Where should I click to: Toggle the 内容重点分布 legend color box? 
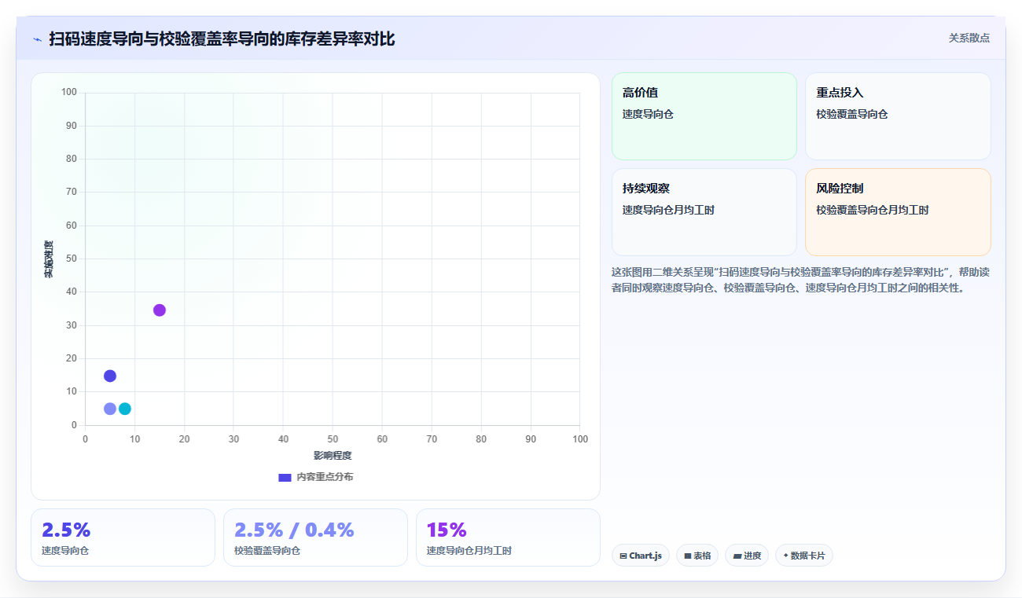[285, 477]
